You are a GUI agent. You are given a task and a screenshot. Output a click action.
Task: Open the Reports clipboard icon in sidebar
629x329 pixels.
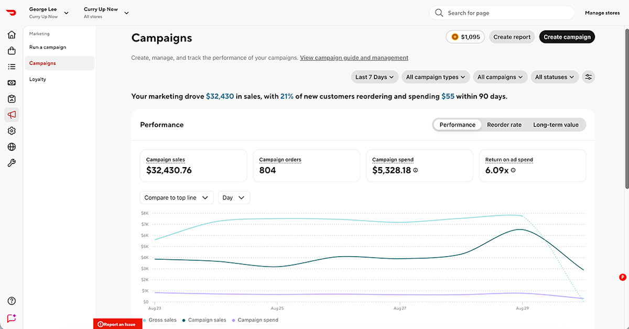pyautogui.click(x=12, y=99)
